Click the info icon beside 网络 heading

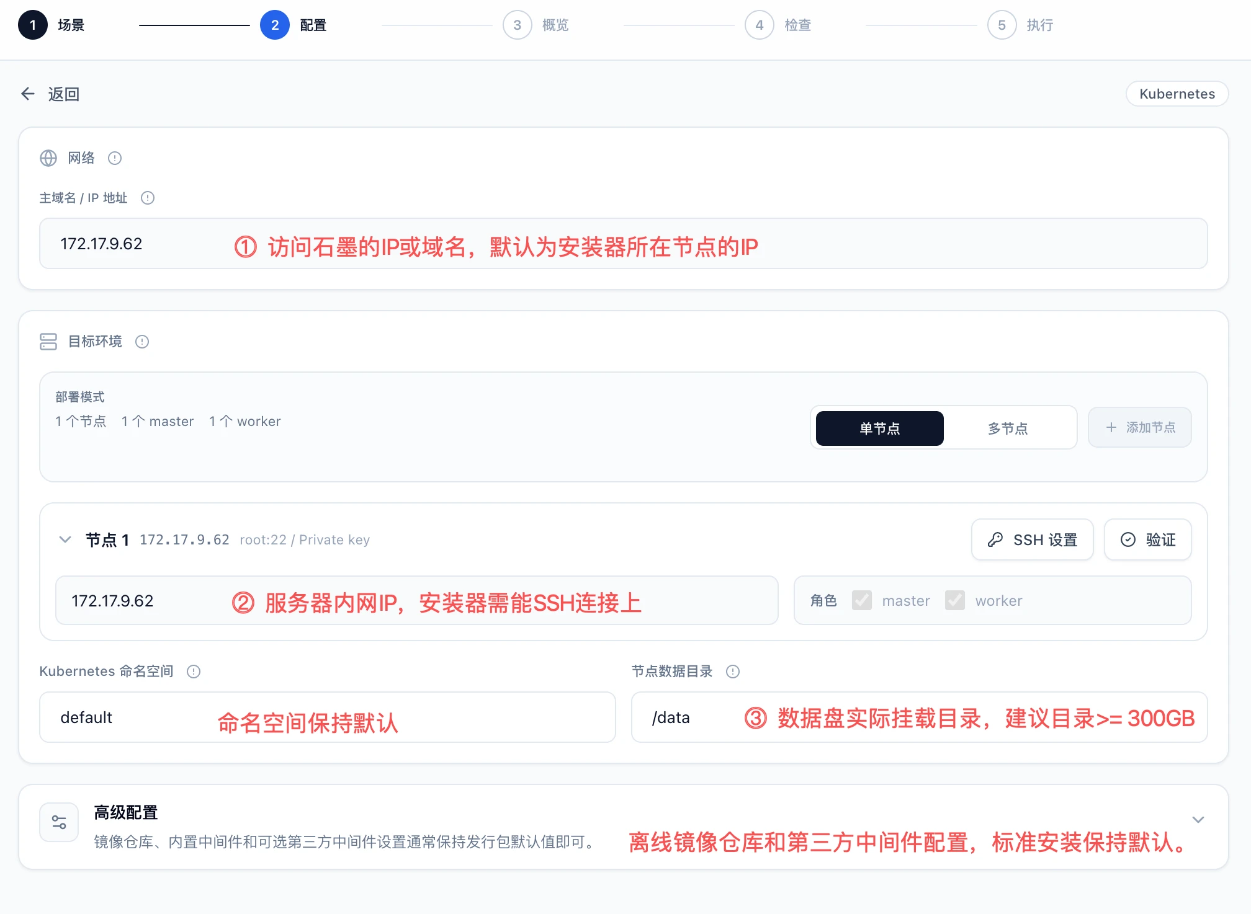pyautogui.click(x=115, y=158)
